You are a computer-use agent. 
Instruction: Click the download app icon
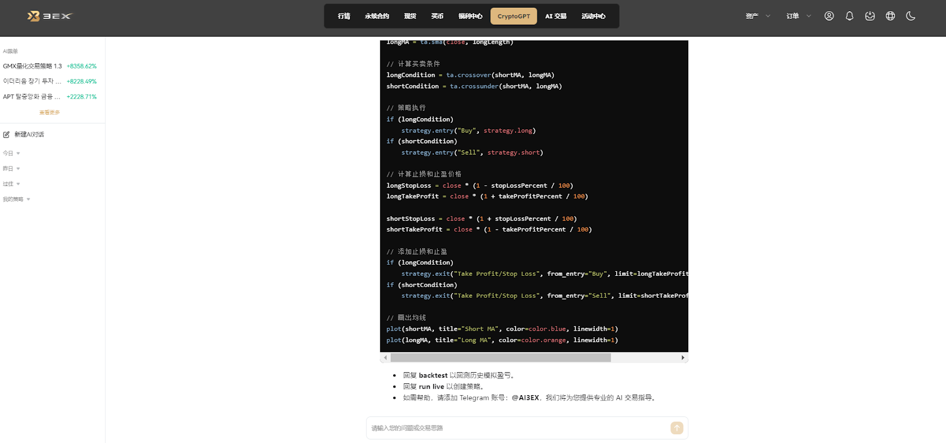click(x=870, y=16)
